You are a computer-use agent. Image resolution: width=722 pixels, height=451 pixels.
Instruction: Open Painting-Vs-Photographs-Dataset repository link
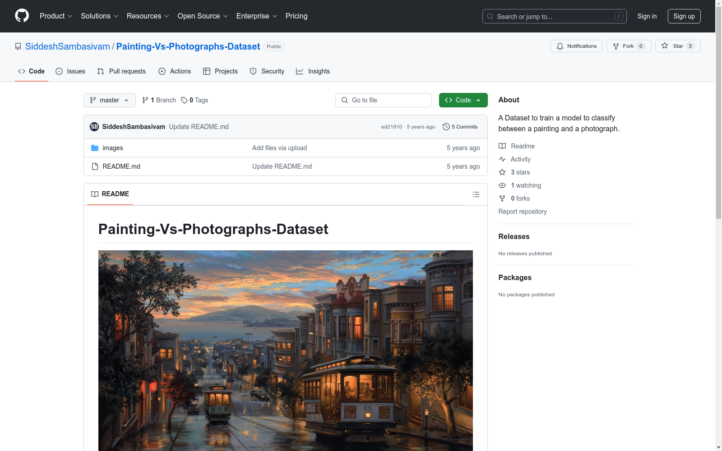(188, 46)
